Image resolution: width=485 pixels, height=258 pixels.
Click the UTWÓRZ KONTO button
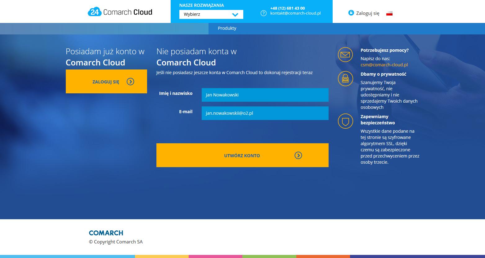[x=242, y=155]
